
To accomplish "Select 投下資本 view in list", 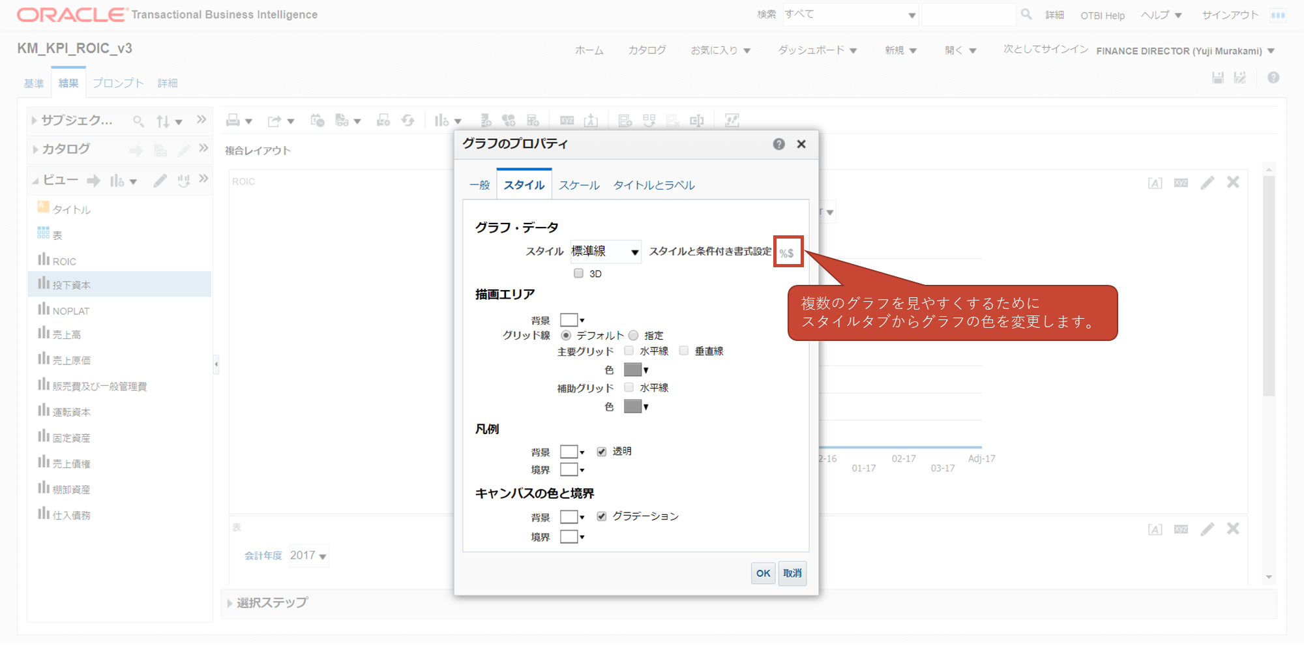I will [119, 284].
